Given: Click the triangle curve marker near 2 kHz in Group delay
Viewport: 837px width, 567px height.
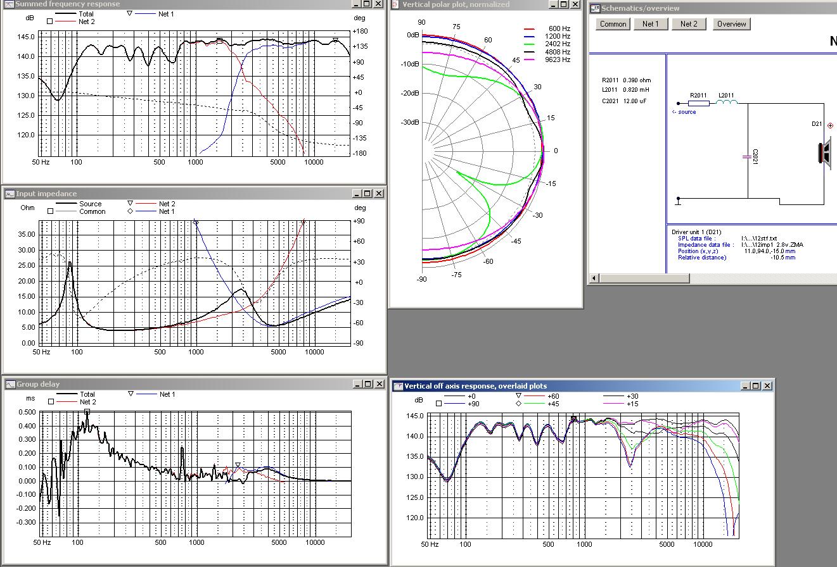Looking at the screenshot, I should point(238,466).
